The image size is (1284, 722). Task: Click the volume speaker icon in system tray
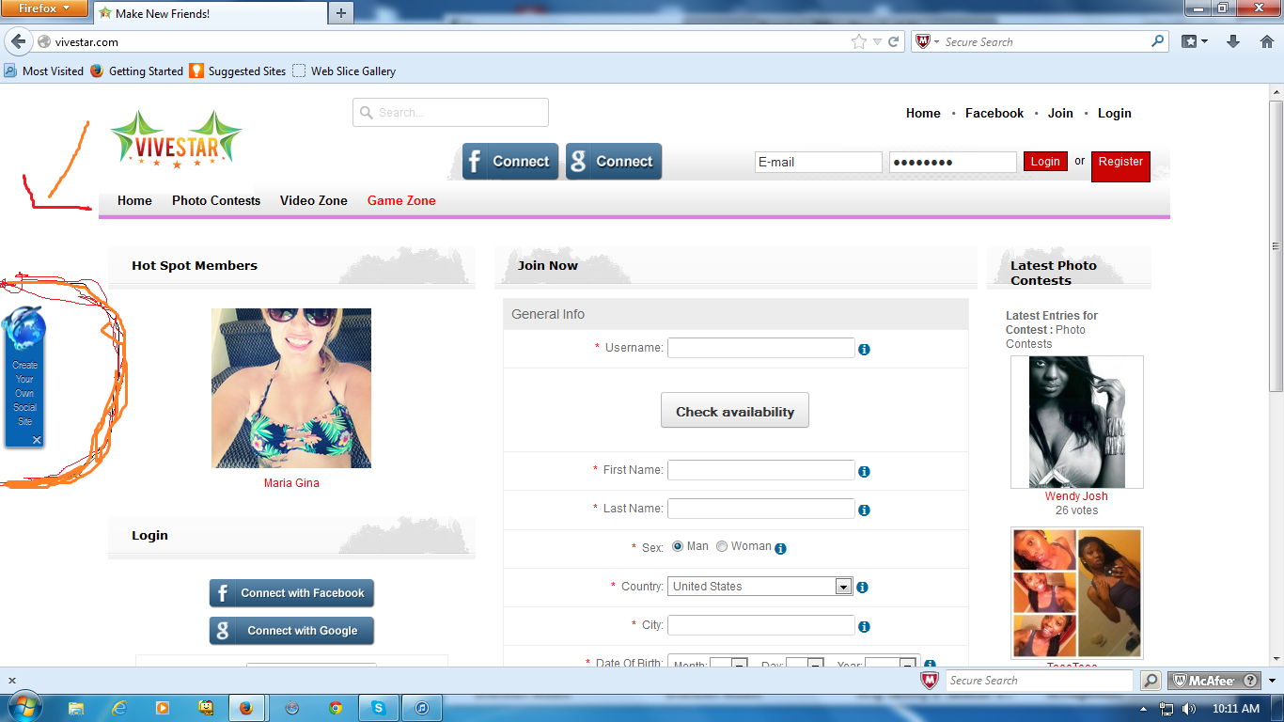click(x=1189, y=709)
